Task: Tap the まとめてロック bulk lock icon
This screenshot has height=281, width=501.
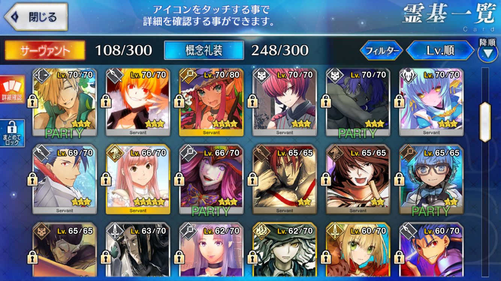Action: (12, 134)
